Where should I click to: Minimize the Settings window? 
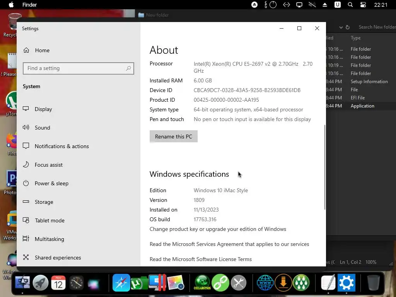point(282,28)
